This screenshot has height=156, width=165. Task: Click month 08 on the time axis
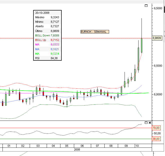(111, 146)
